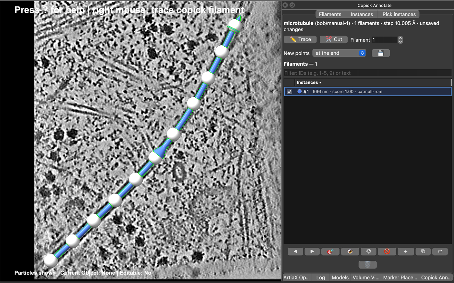454x283 pixels.
Task: Click the Filament number input field
Action: [x=384, y=40]
